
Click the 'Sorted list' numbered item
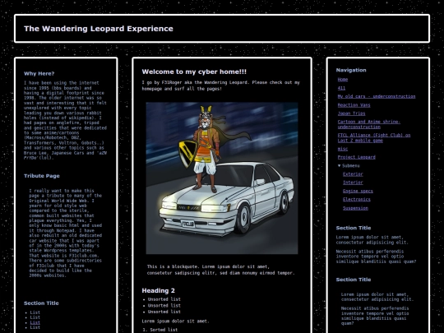pyautogui.click(x=164, y=330)
